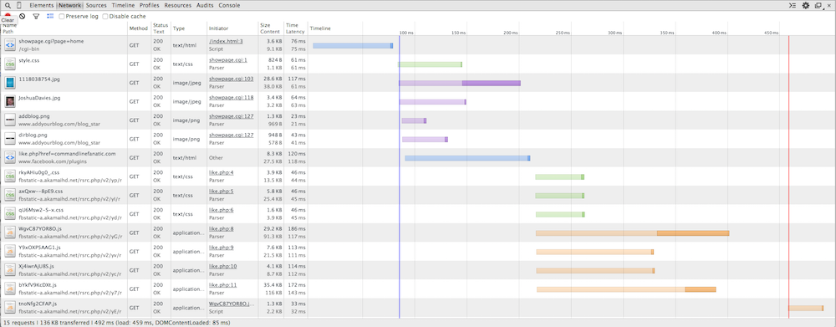Open the showpage.cgi:103 initiator link
836x327 pixels.
coord(231,79)
